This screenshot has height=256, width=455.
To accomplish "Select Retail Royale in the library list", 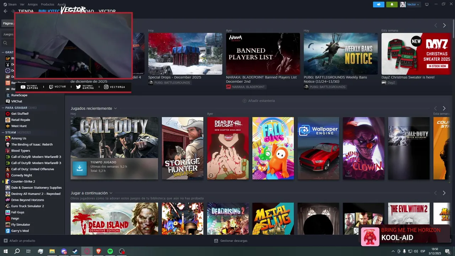I will [x=21, y=120].
